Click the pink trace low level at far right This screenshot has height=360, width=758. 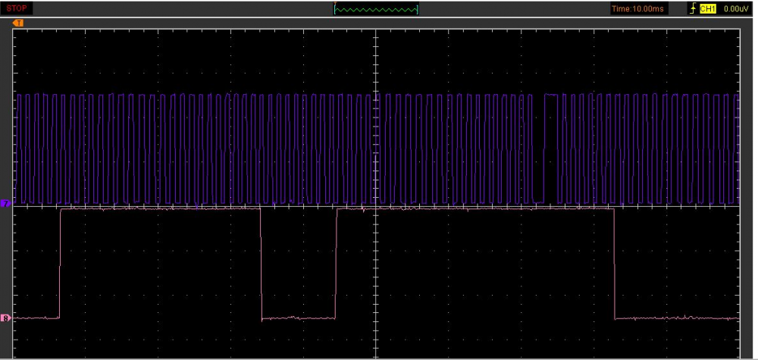pos(713,318)
